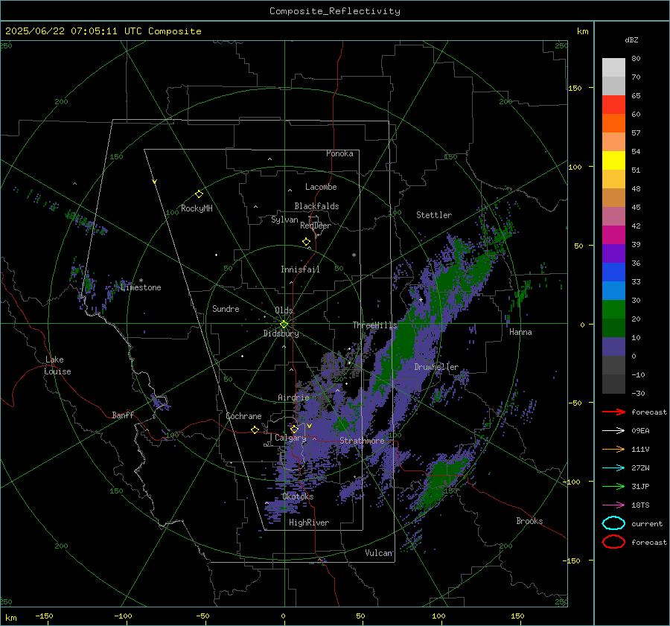Screen dimensions: 670x626
Task: Click the RedDeer city label
Action: (316, 226)
